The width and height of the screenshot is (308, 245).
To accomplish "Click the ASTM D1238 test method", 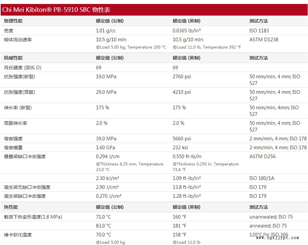I will [264, 40].
